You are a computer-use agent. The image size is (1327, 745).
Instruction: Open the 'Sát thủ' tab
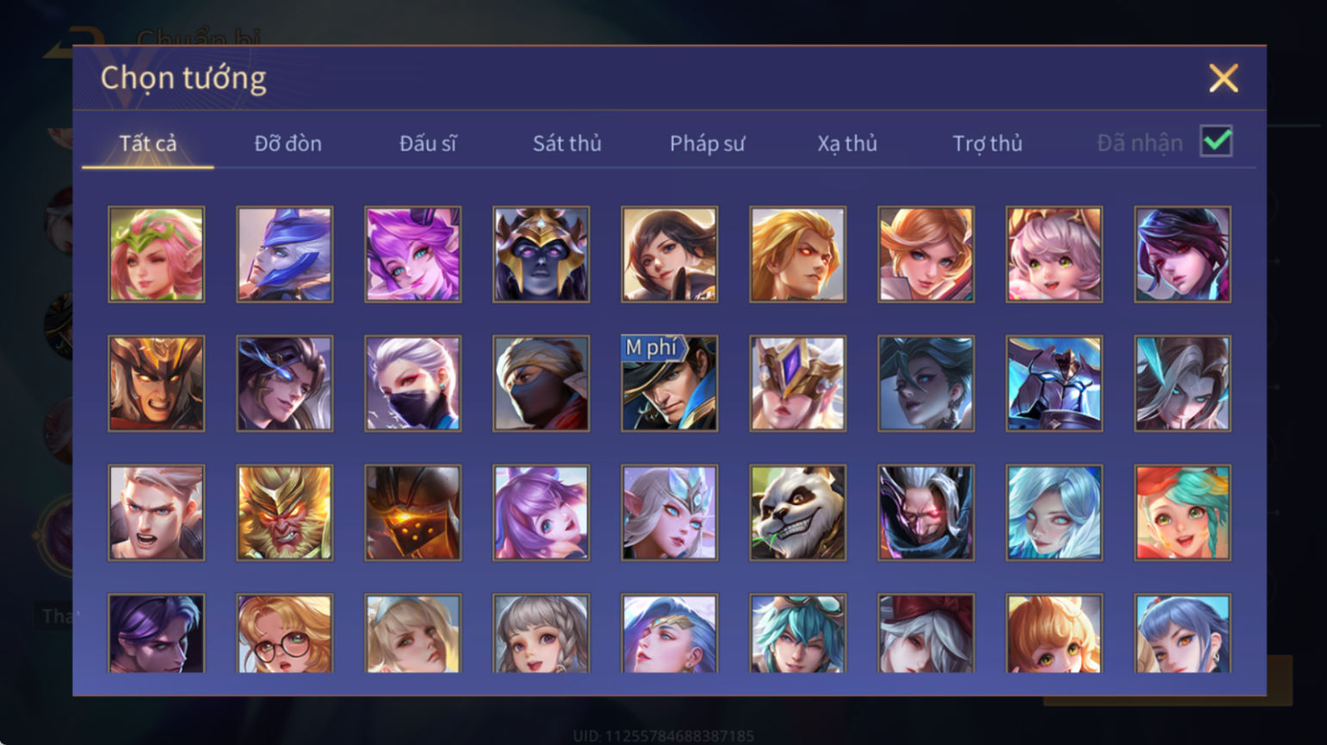pyautogui.click(x=567, y=144)
